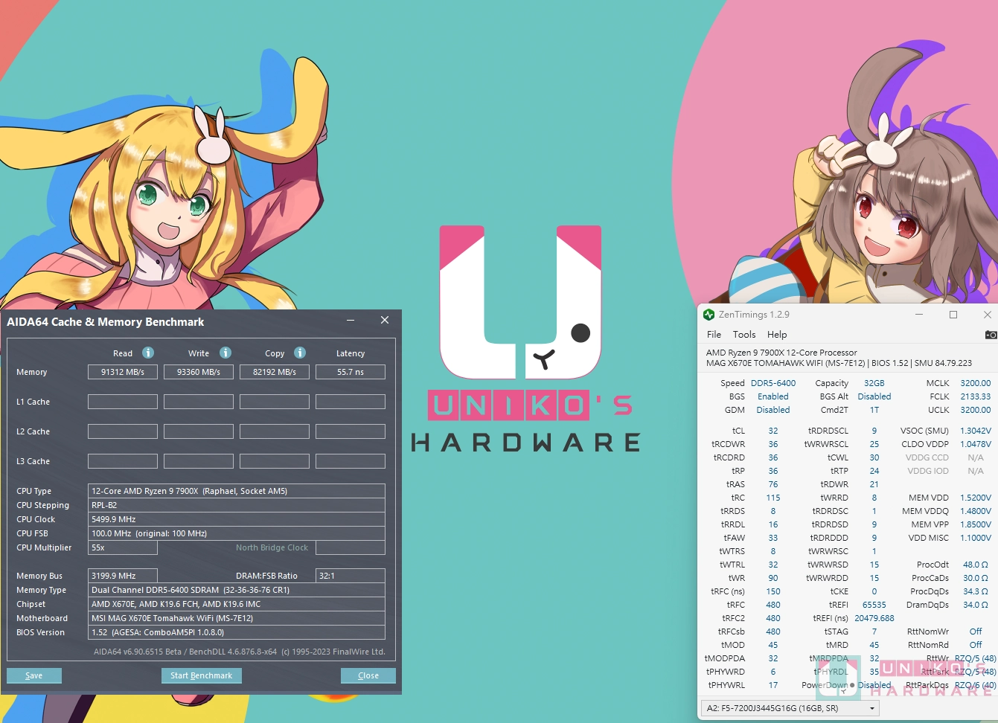Click the L1 Cache Read empty field
The image size is (998, 723).
click(x=123, y=402)
